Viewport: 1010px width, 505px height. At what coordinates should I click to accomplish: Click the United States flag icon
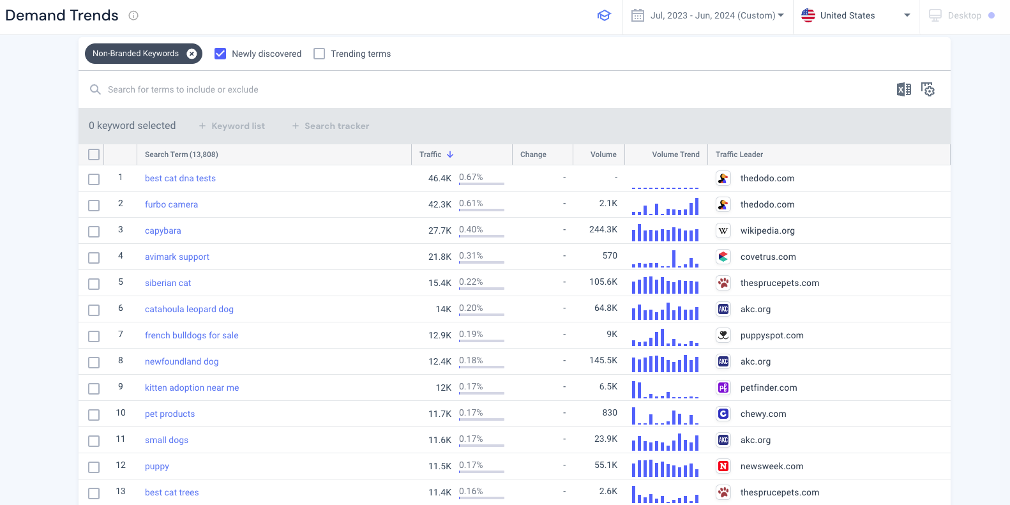(808, 15)
